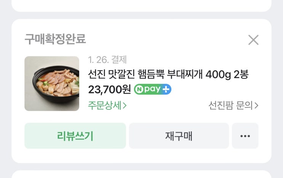283x178 pixels.
Task: Tap the plus symbol on the Npay badge
Action: coord(166,90)
